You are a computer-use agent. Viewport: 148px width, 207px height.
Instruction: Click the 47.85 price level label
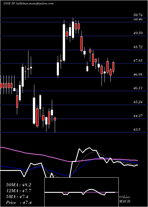(x=138, y=61)
